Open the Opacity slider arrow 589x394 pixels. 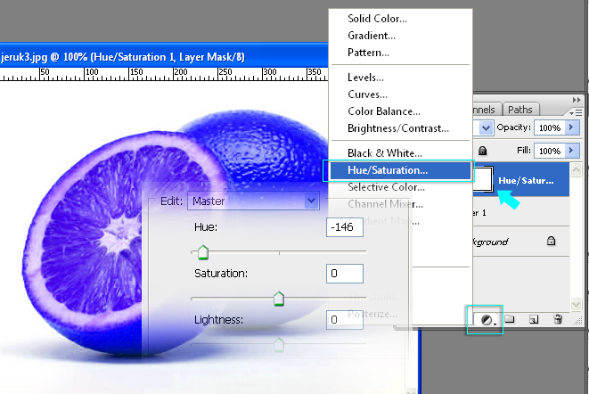click(x=572, y=127)
